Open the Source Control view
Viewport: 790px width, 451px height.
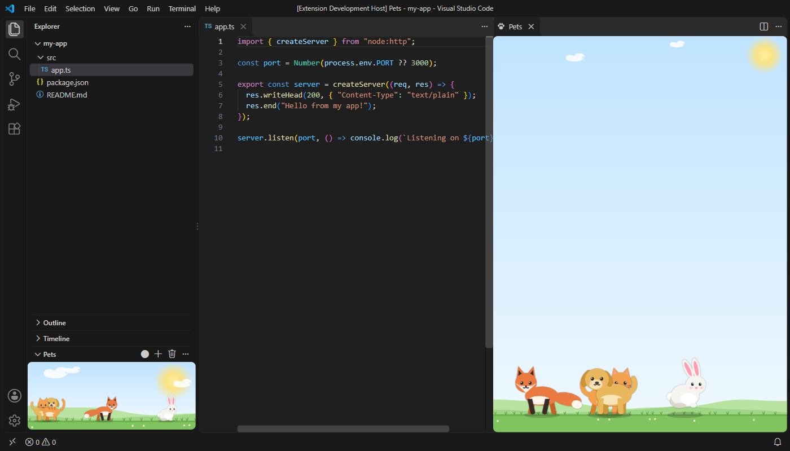tap(15, 79)
